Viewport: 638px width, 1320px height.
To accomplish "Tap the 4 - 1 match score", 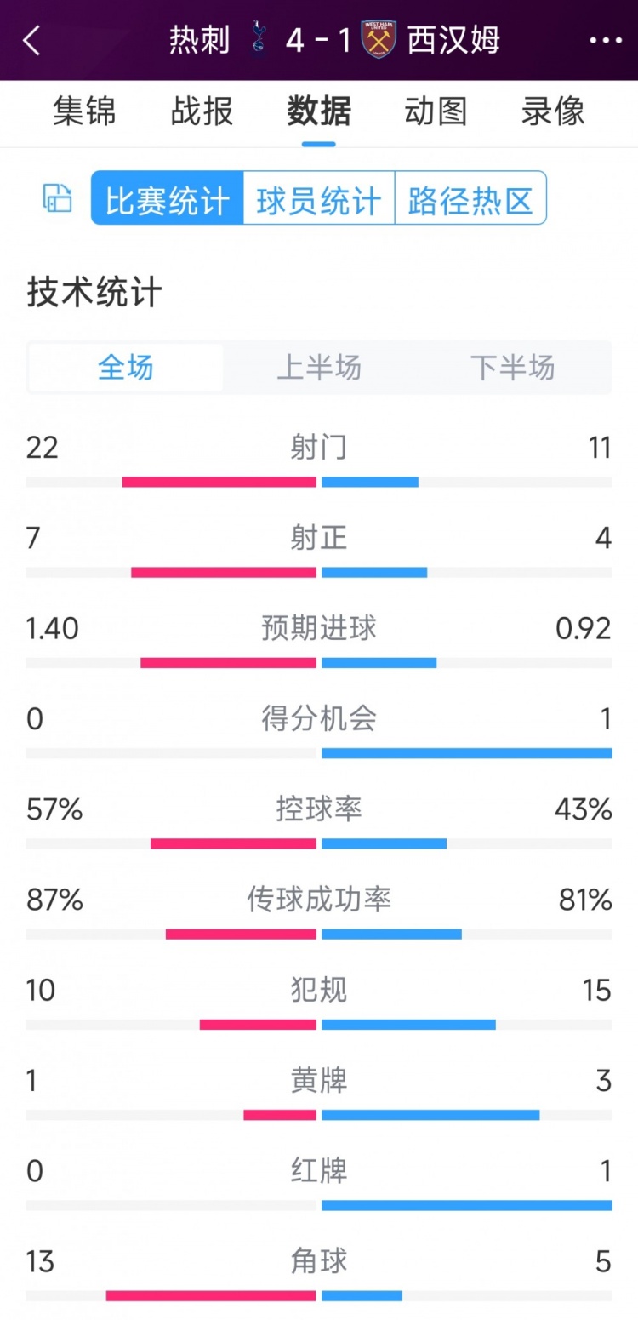I will 319,40.
